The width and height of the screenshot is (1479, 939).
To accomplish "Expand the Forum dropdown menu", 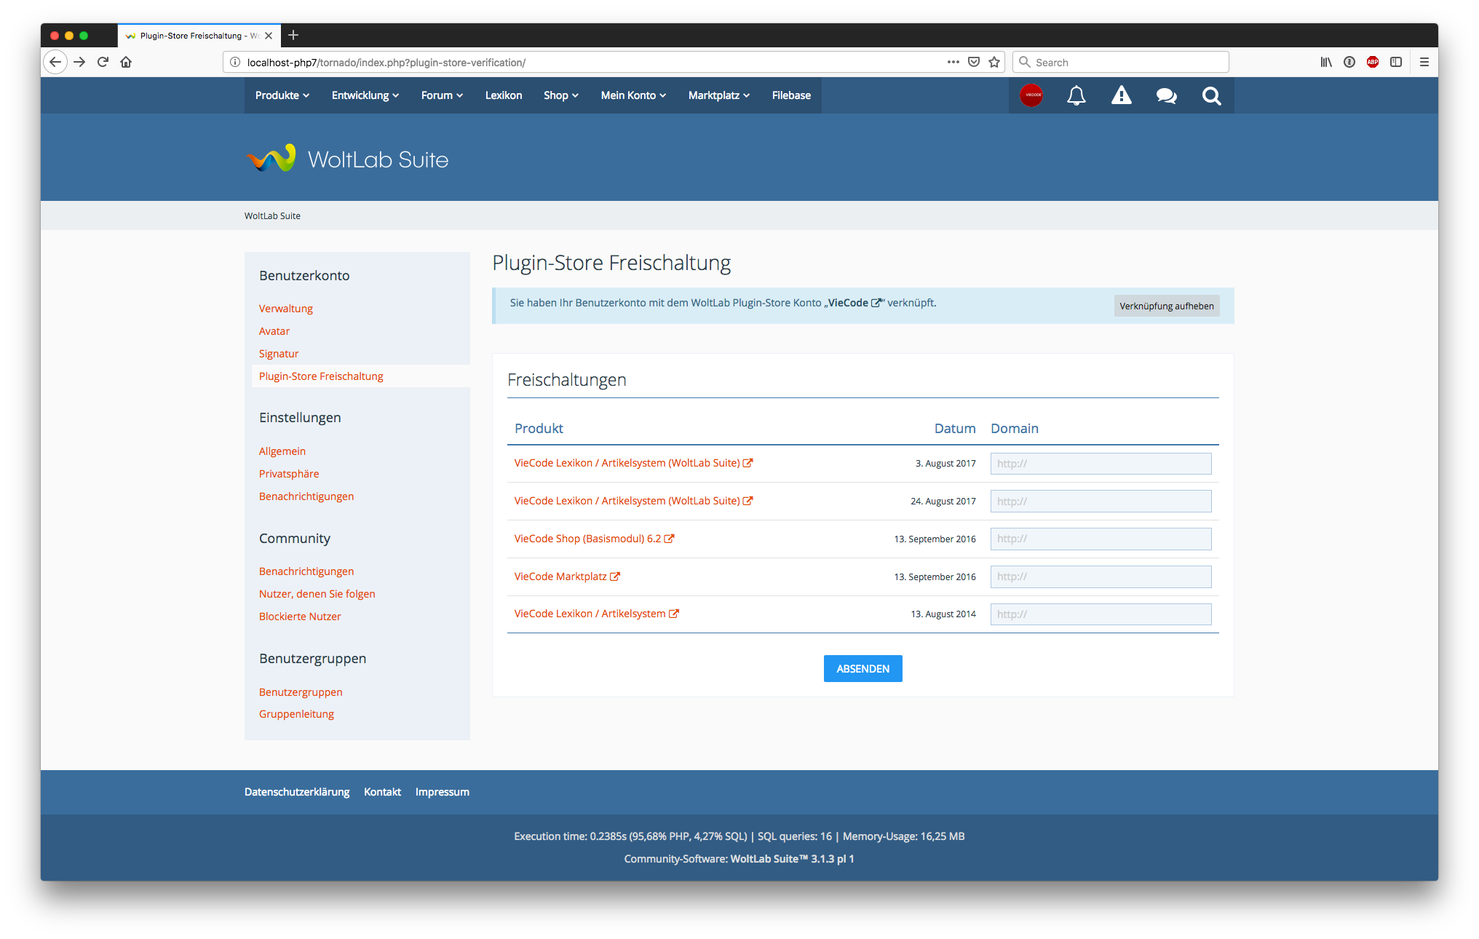I will [442, 95].
